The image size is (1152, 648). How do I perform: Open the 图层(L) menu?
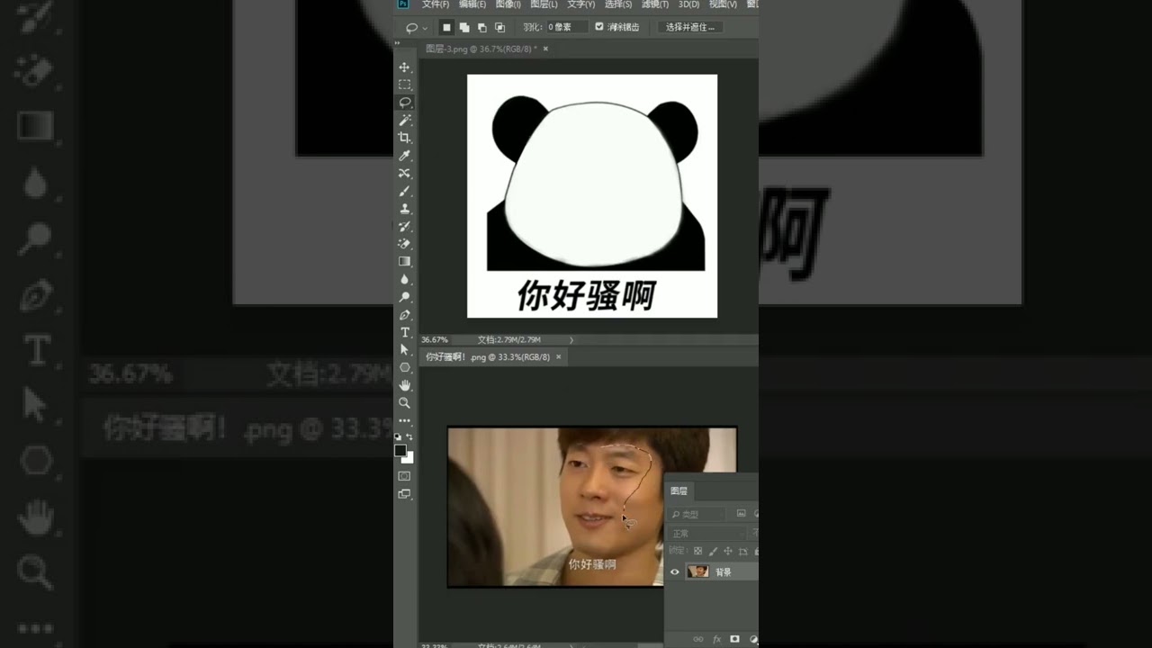[x=544, y=4]
